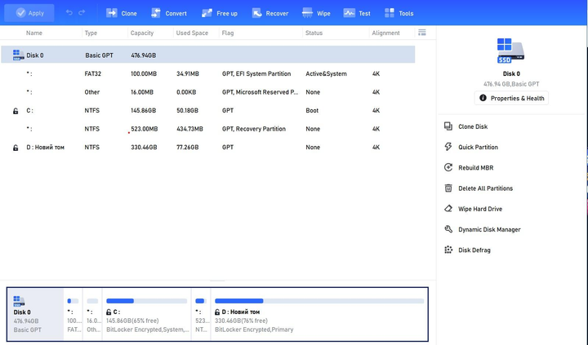Click the Status column header

pyautogui.click(x=314, y=33)
